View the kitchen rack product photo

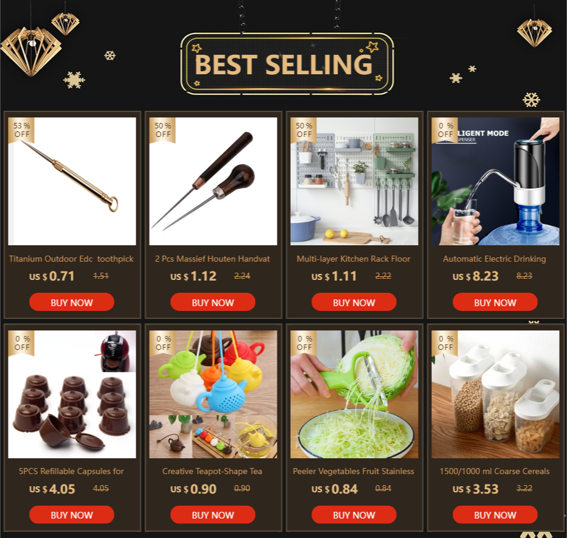coord(354,181)
